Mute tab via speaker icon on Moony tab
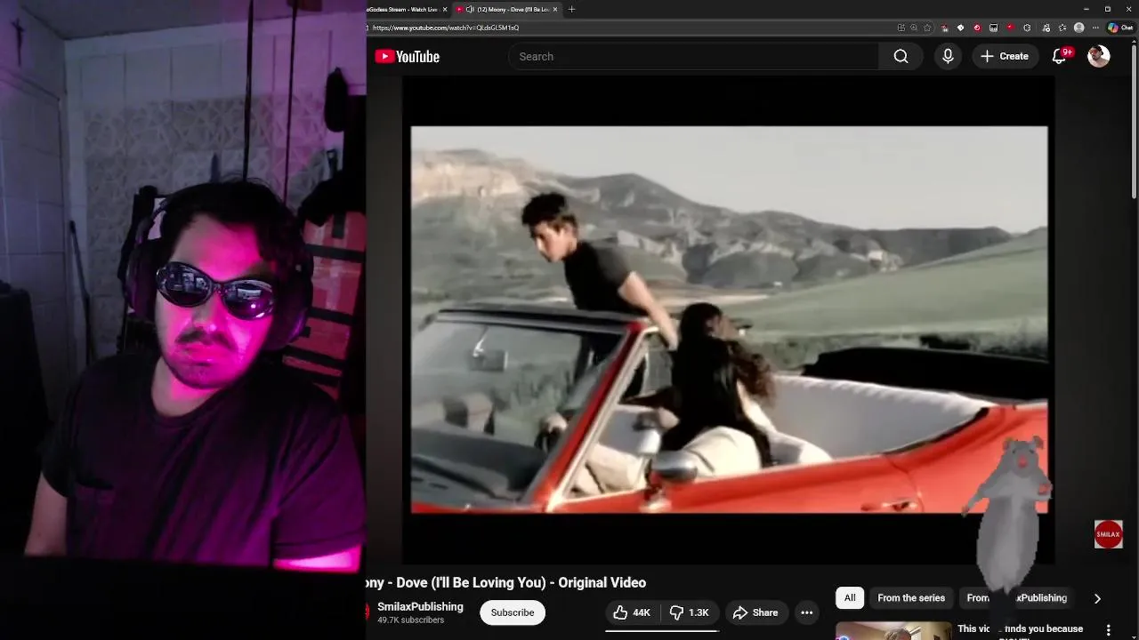The height and width of the screenshot is (640, 1139). [469, 9]
